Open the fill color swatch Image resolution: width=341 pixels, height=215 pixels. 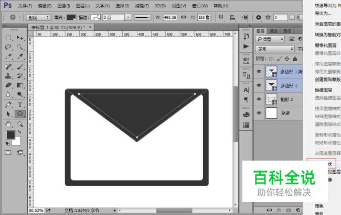[71, 17]
